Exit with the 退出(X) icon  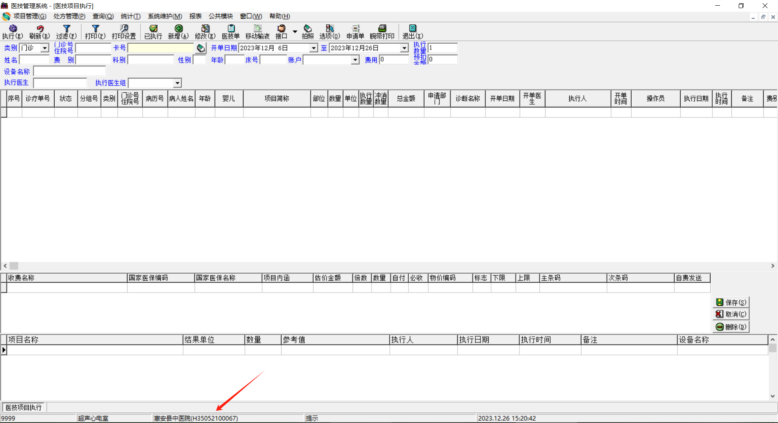click(x=413, y=32)
